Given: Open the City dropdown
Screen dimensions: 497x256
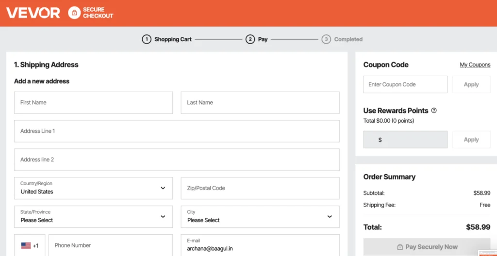Looking at the screenshot, I should 260,217.
